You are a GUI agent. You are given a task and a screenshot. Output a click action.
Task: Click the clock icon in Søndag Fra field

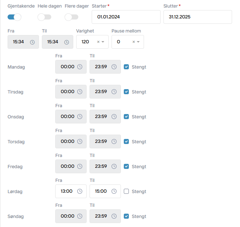[80, 216]
